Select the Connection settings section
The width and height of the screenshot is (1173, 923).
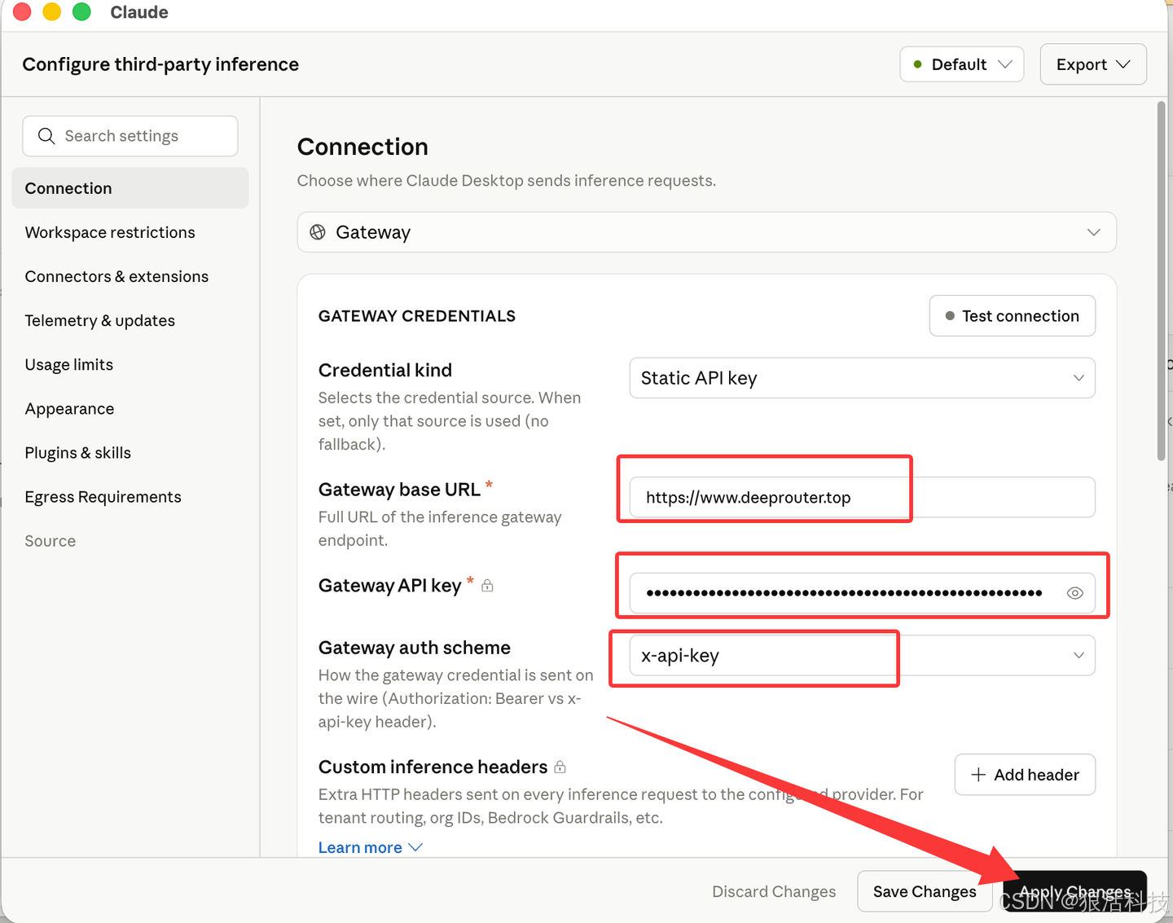(x=130, y=188)
